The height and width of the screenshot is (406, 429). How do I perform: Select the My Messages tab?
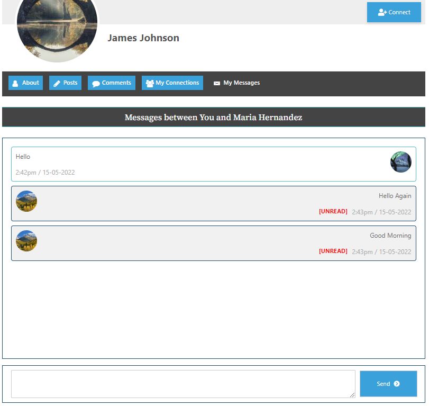tap(236, 83)
